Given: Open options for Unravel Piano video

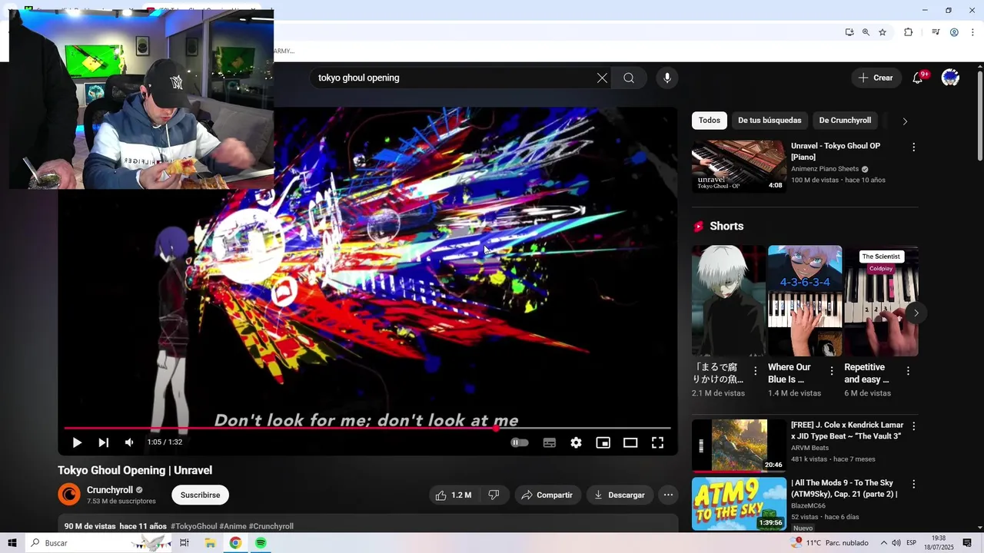Looking at the screenshot, I should tap(913, 147).
